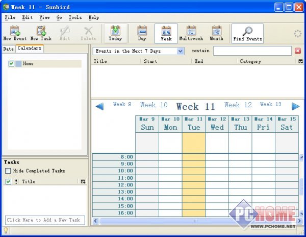Sort tasks by Title column header
The width and height of the screenshot is (306, 237).
click(49, 181)
